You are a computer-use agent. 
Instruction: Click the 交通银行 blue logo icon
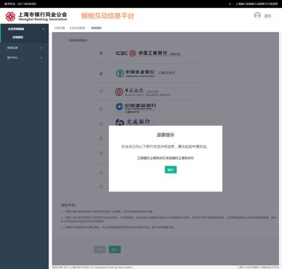(x=120, y=122)
